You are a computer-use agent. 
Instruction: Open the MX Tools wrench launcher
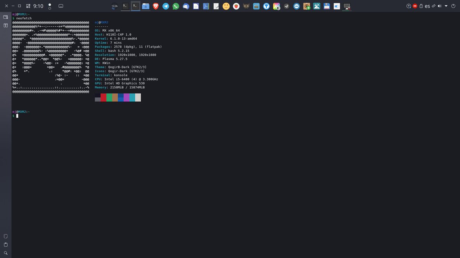click(317, 6)
